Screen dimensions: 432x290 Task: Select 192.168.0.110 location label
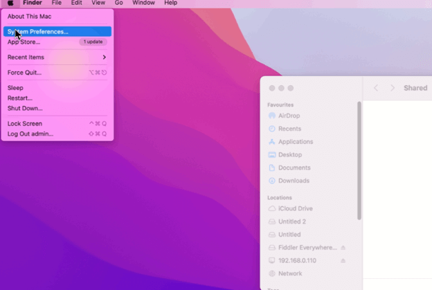[x=297, y=260]
